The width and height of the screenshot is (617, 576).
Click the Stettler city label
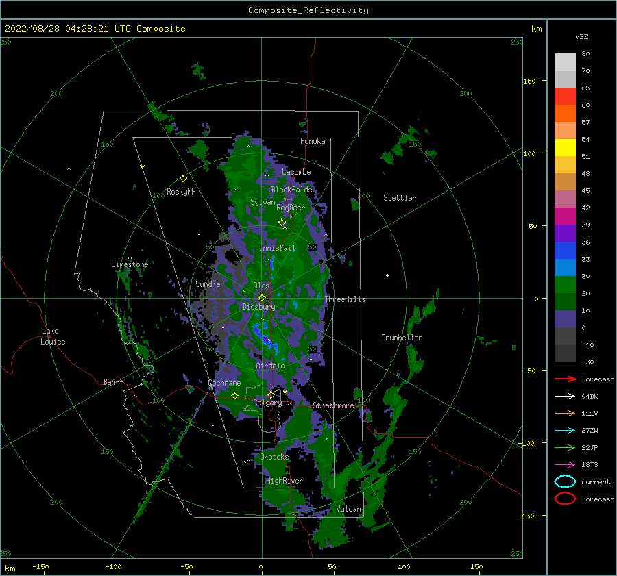coord(400,198)
